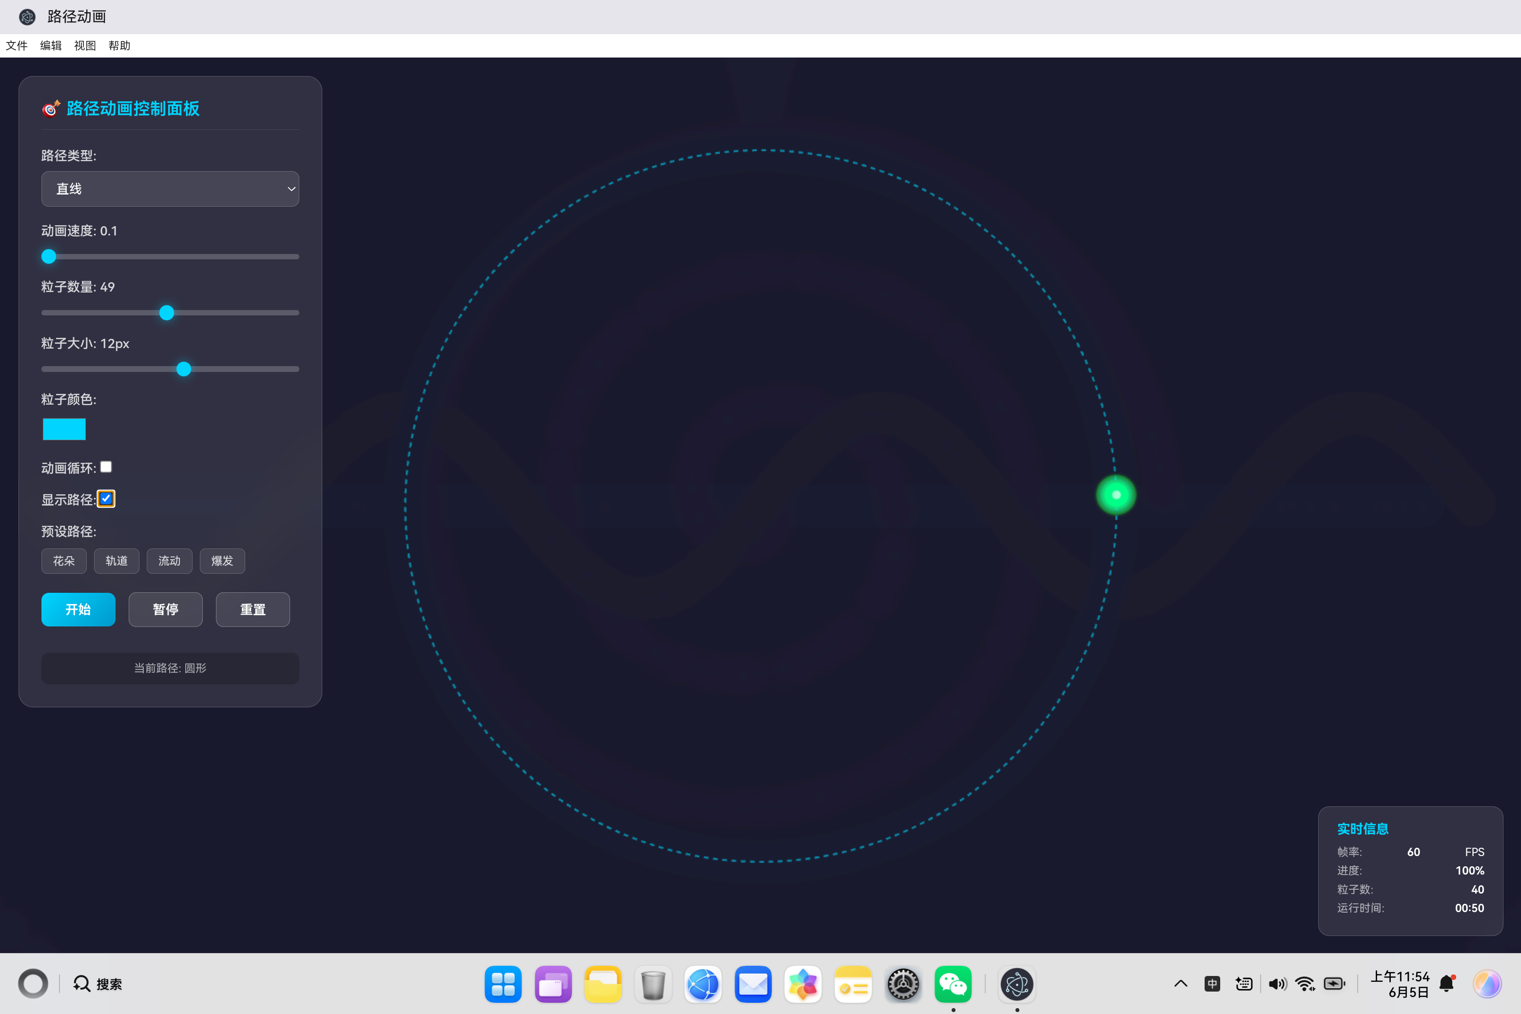Adjust the 粒子大小 slider handle

(184, 369)
